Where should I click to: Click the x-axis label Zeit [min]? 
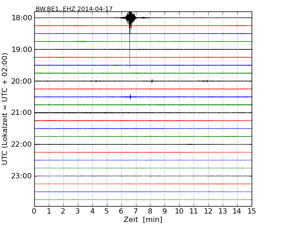click(143, 219)
